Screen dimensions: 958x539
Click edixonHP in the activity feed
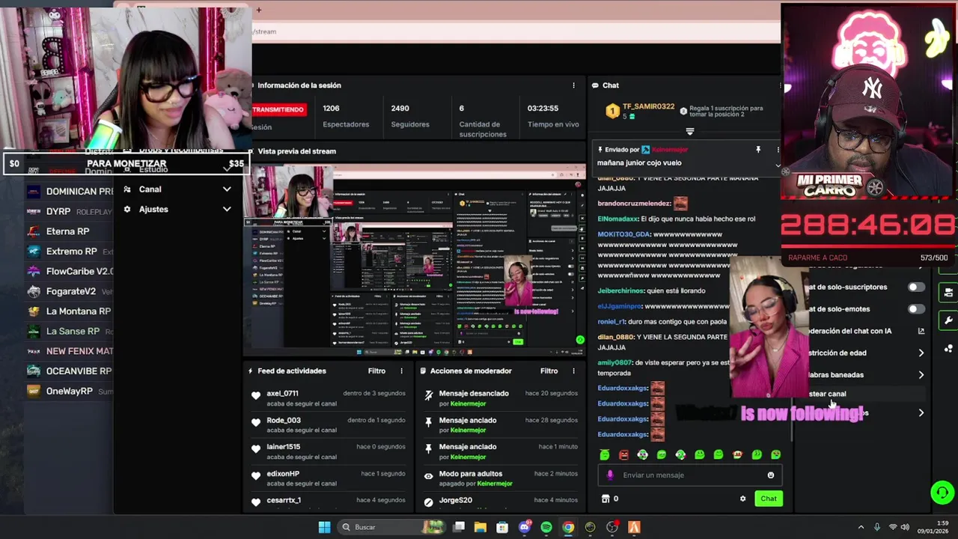[x=283, y=474]
